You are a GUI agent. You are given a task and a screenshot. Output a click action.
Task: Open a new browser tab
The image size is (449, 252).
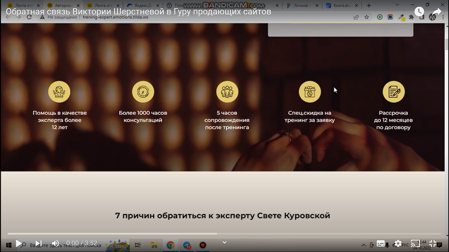tap(369, 5)
